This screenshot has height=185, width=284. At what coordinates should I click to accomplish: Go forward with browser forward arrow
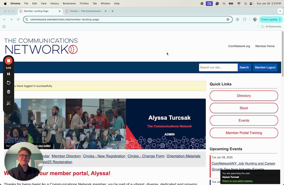coord(11,20)
